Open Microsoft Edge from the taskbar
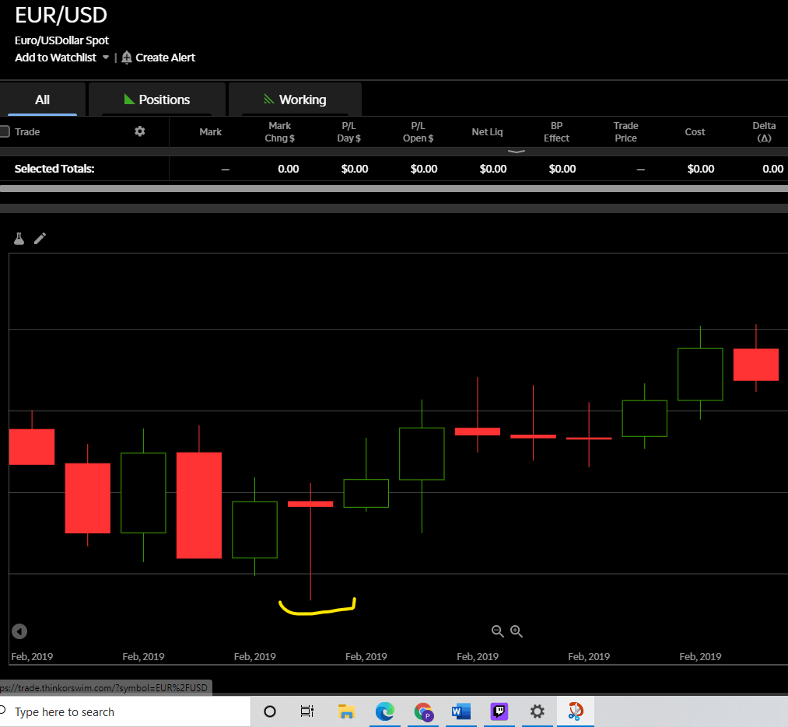The image size is (788, 727). pos(384,711)
